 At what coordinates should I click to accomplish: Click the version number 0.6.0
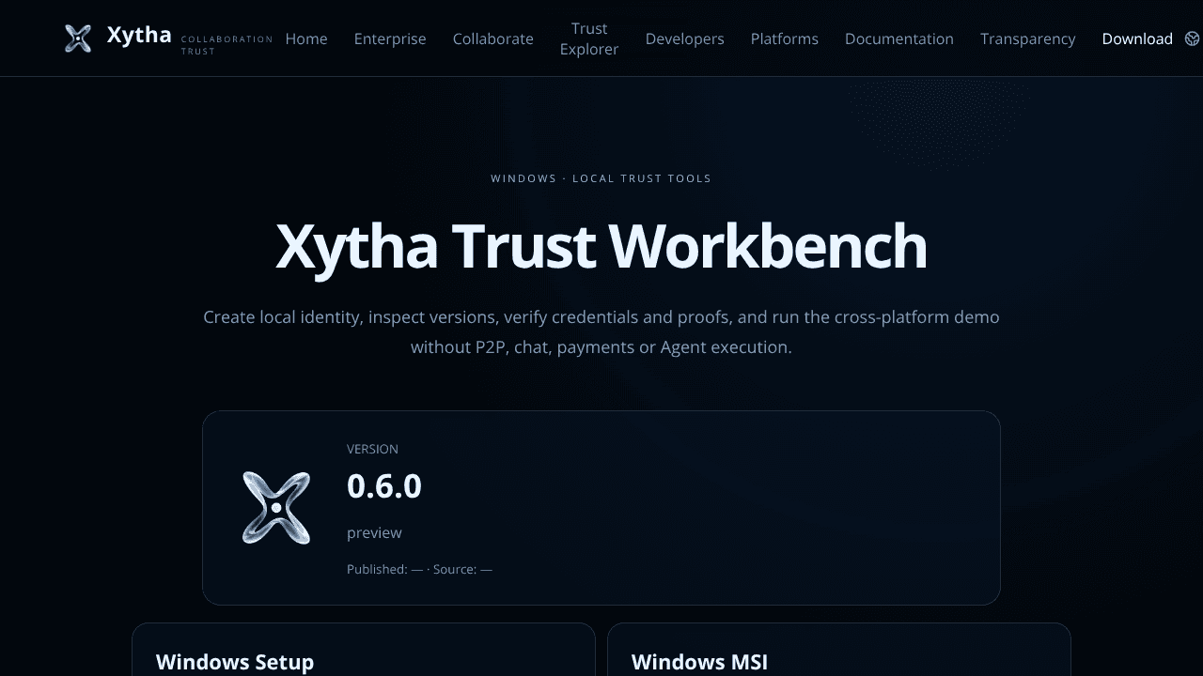coord(384,486)
